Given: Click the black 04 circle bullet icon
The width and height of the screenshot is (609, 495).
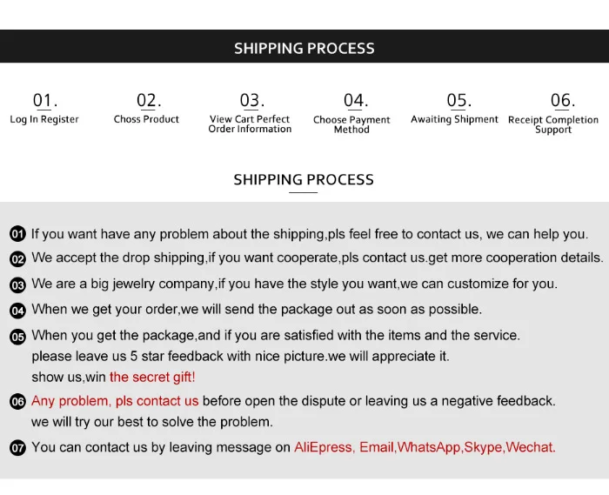Looking at the screenshot, I should coord(17,311).
